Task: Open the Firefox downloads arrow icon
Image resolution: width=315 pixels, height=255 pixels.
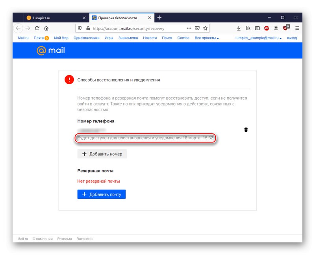Action: [239, 28]
